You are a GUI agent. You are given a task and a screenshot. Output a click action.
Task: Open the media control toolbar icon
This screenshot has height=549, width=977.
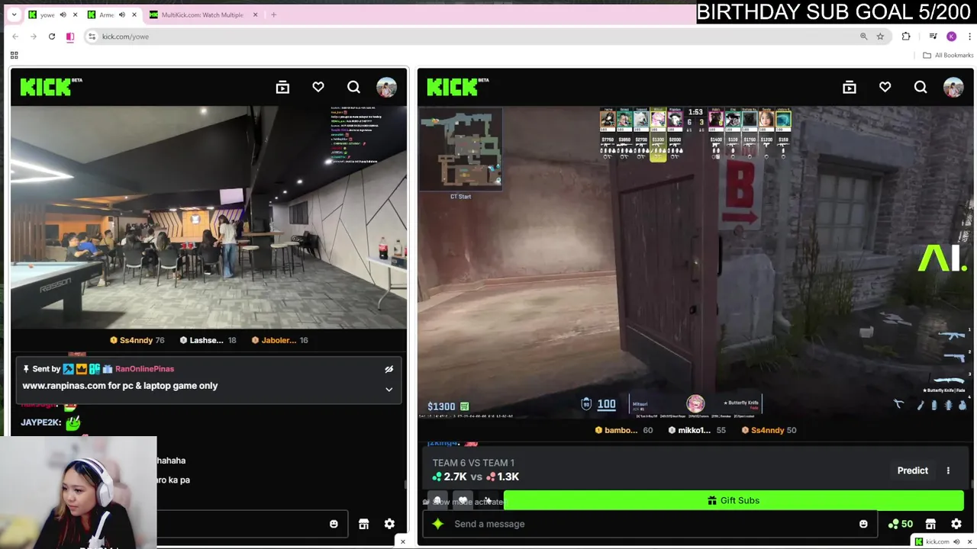pos(933,37)
